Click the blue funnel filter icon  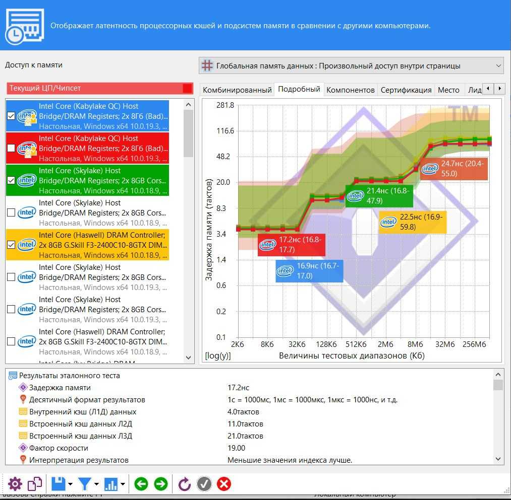coord(84,484)
